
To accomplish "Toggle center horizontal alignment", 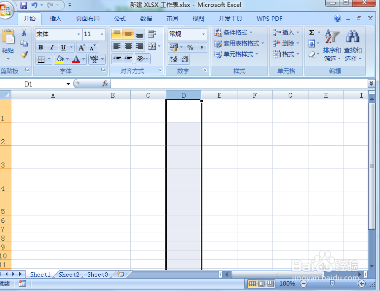I will tap(128, 46).
